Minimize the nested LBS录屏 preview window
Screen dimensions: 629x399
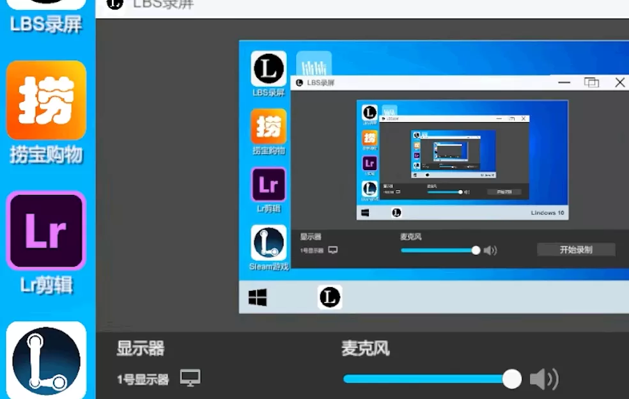point(564,82)
